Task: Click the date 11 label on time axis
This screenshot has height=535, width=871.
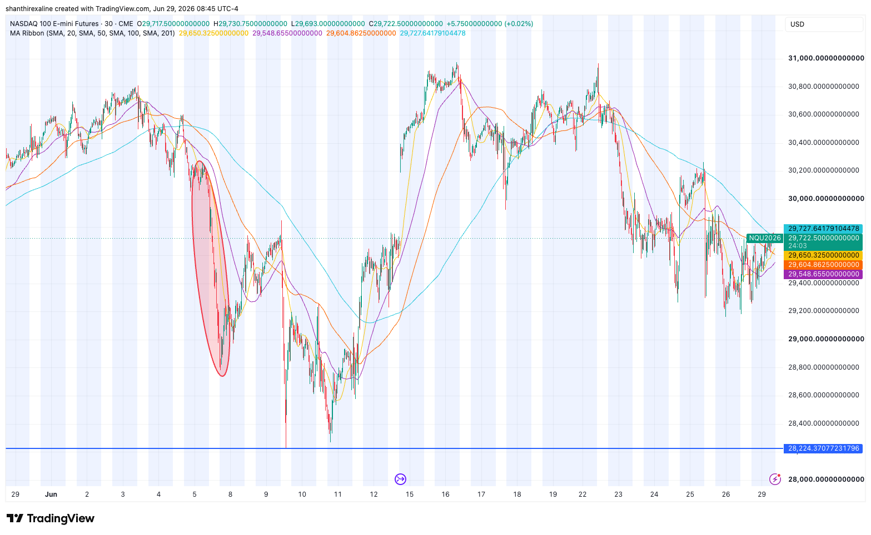Action: coord(338,494)
